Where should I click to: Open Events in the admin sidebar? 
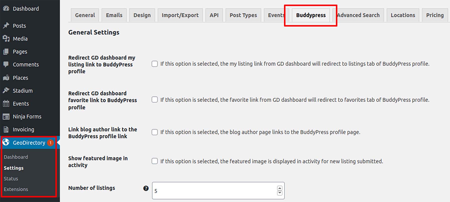21,104
